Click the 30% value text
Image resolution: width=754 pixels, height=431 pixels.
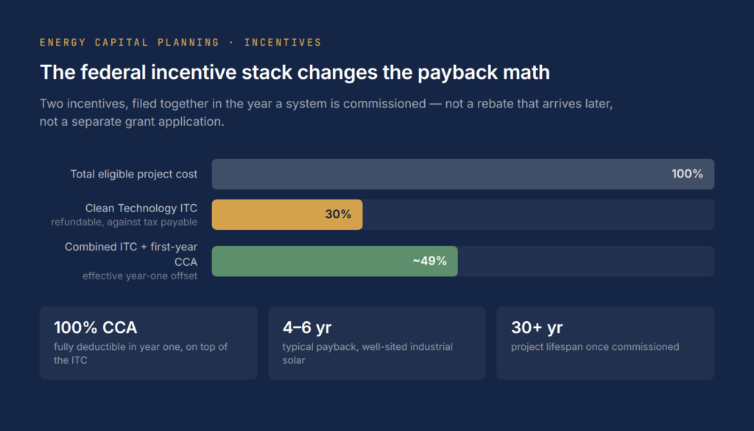338,214
